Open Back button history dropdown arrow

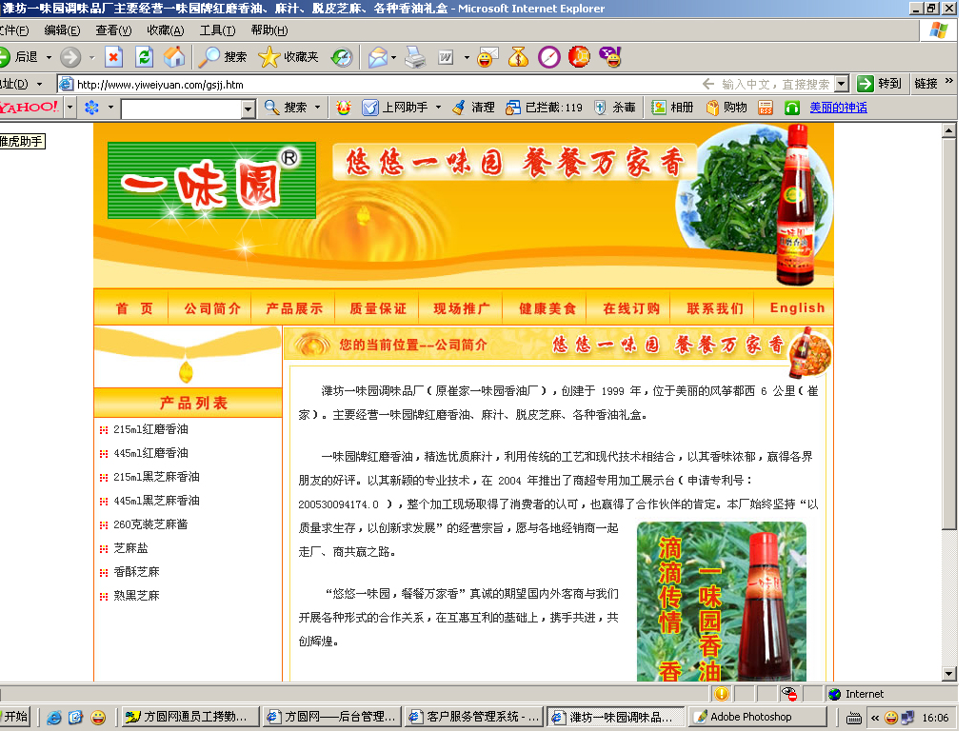[x=49, y=57]
